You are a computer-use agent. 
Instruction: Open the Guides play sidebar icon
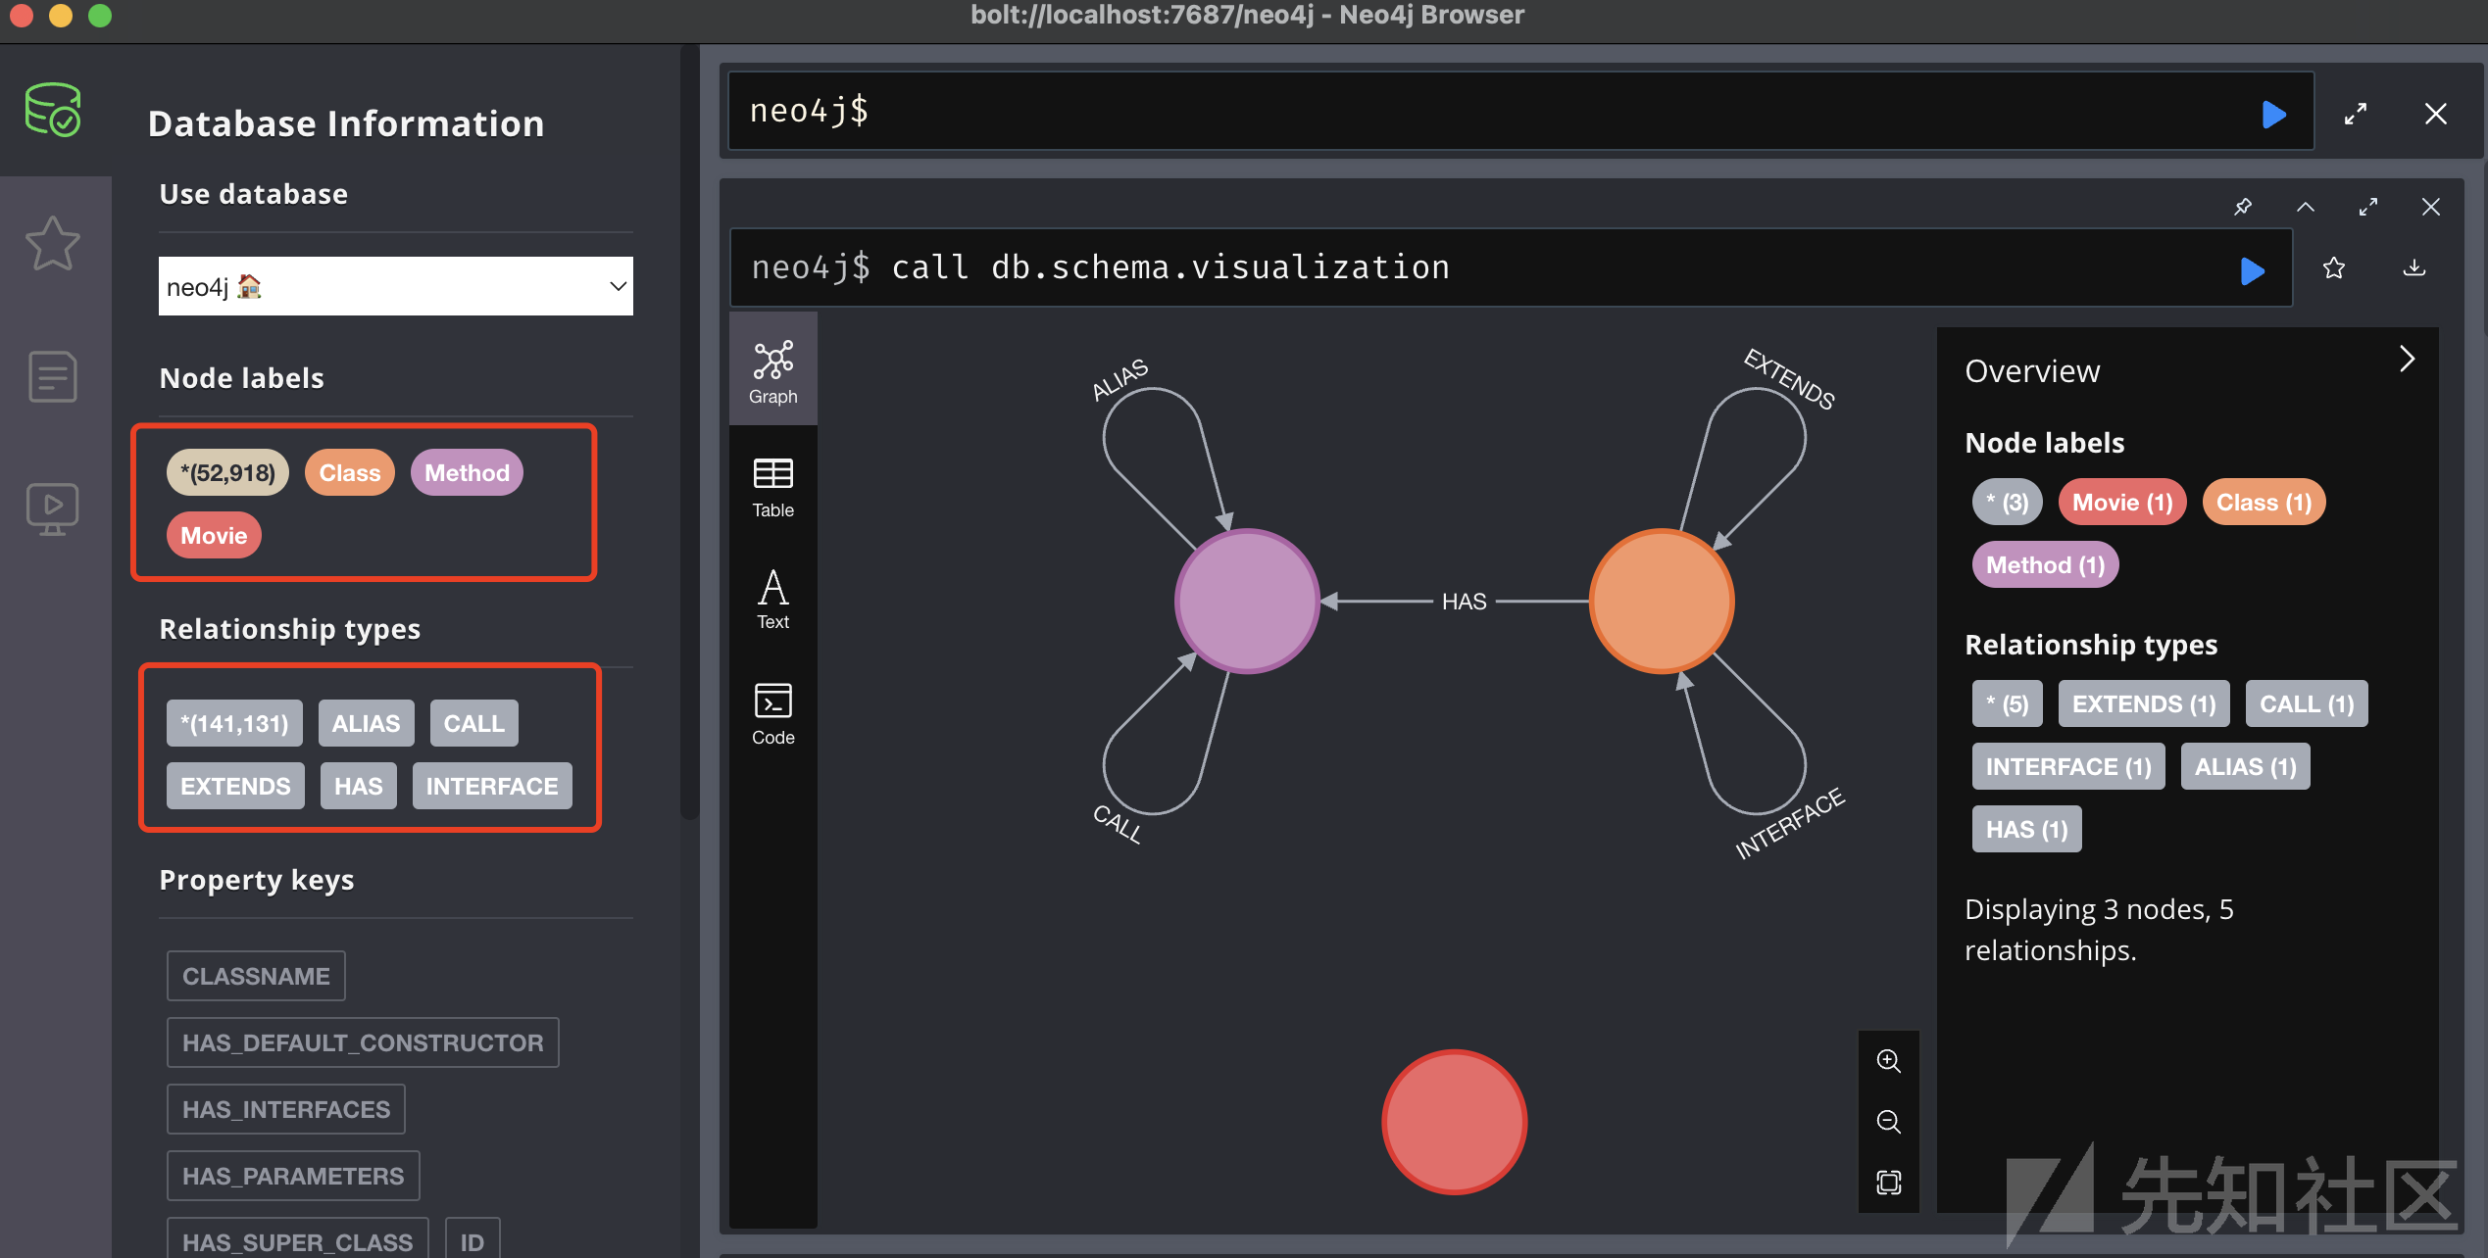(x=52, y=508)
